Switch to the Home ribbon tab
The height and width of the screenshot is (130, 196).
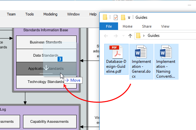(x=128, y=26)
